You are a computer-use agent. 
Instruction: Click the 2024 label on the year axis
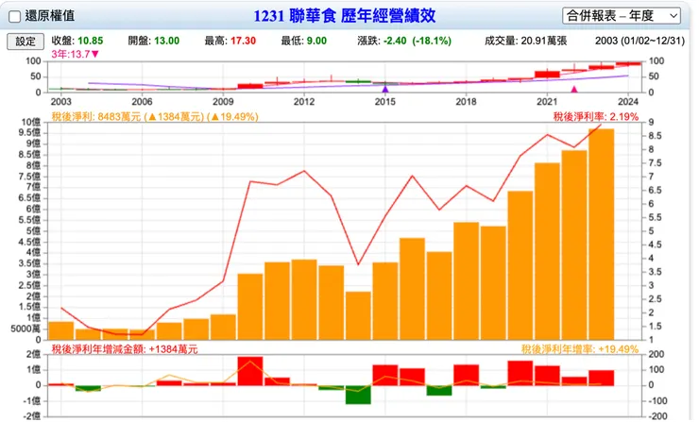[x=628, y=102]
